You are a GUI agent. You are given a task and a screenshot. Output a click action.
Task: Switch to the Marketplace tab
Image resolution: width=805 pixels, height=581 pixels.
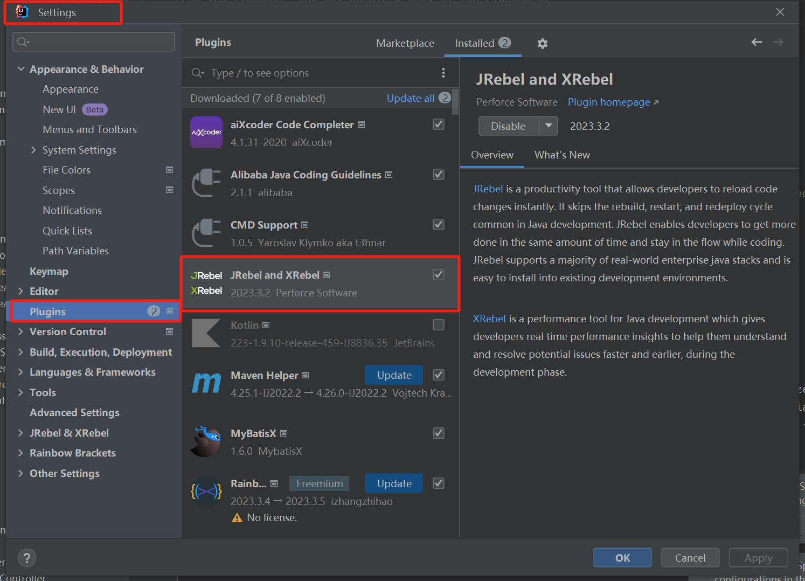point(405,43)
